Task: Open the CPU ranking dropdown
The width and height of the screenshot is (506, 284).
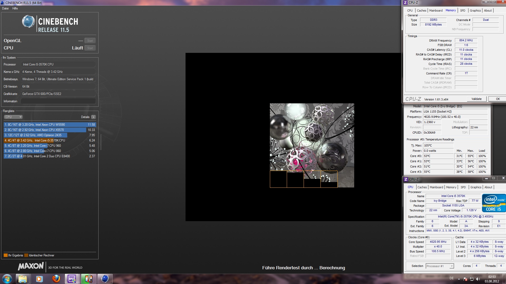Action: tap(13, 117)
